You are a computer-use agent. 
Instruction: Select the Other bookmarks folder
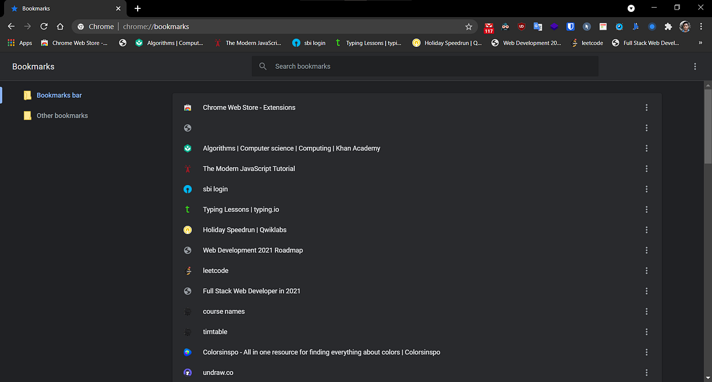coord(62,115)
